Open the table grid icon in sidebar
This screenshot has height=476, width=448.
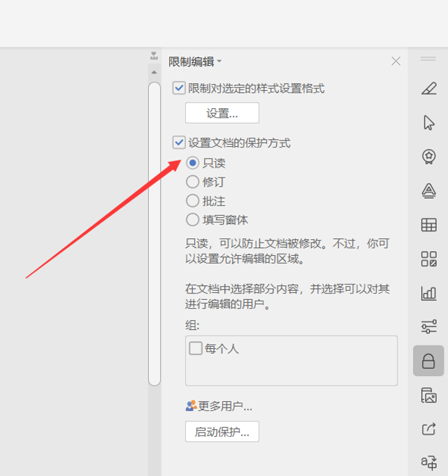tap(429, 225)
